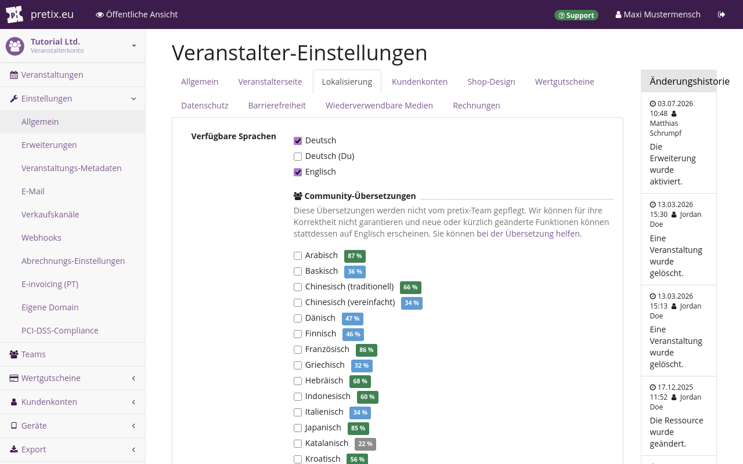The image size is (743, 464).
Task: Click the calendar icon beside Veranstaltungen
Action: [14, 75]
